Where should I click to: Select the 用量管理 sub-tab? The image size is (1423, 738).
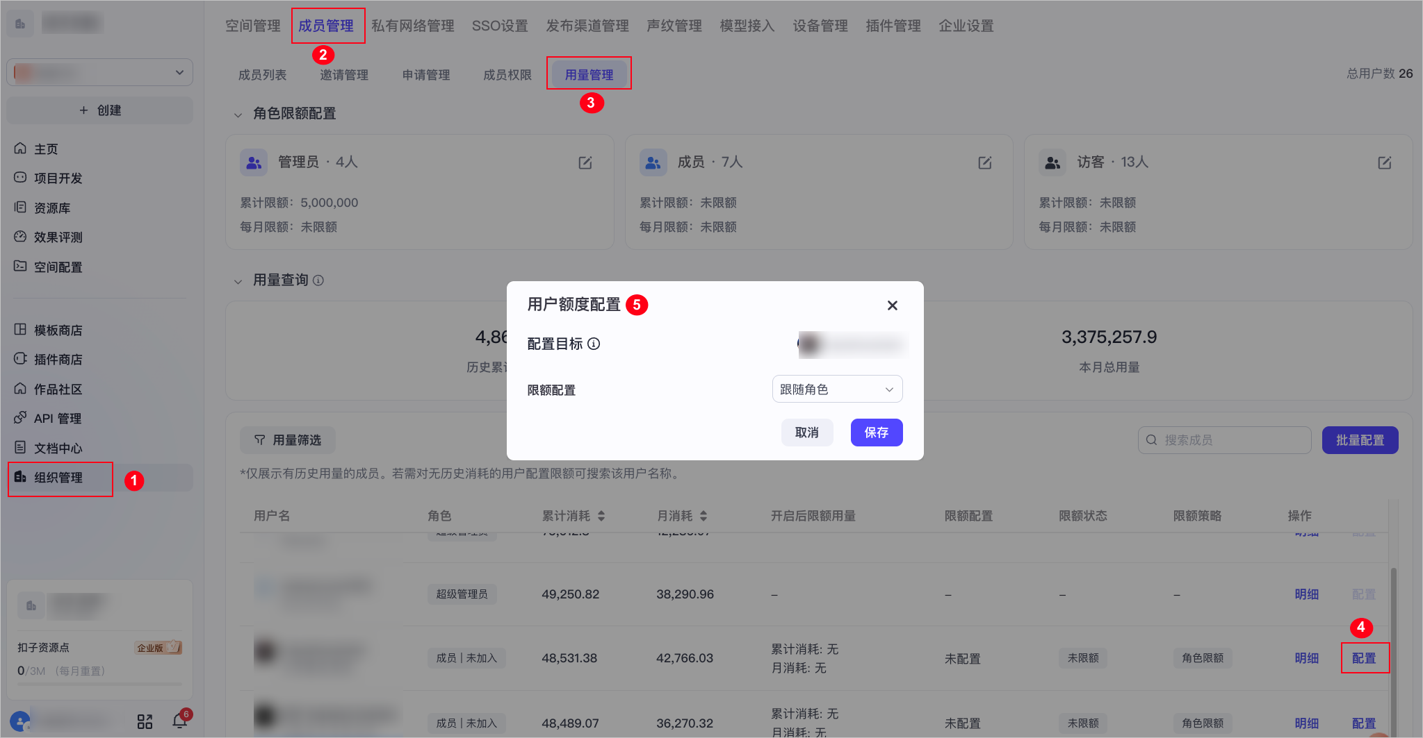589,75
